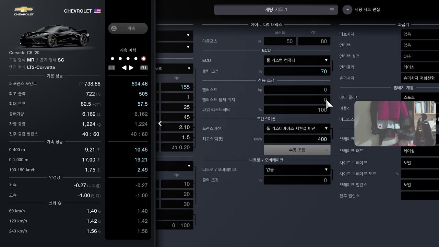The image size is (439, 247).
Task: Select the rear value 2.10 field
Action: [x=177, y=127]
